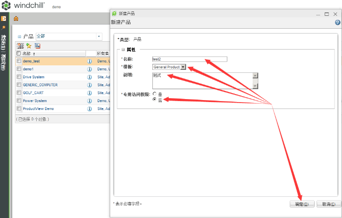Open the General Product template dropdown

click(x=183, y=67)
